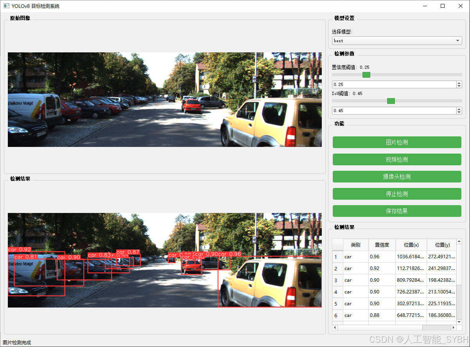
Task: Save detection results with 保存结果 button
Action: coord(396,211)
